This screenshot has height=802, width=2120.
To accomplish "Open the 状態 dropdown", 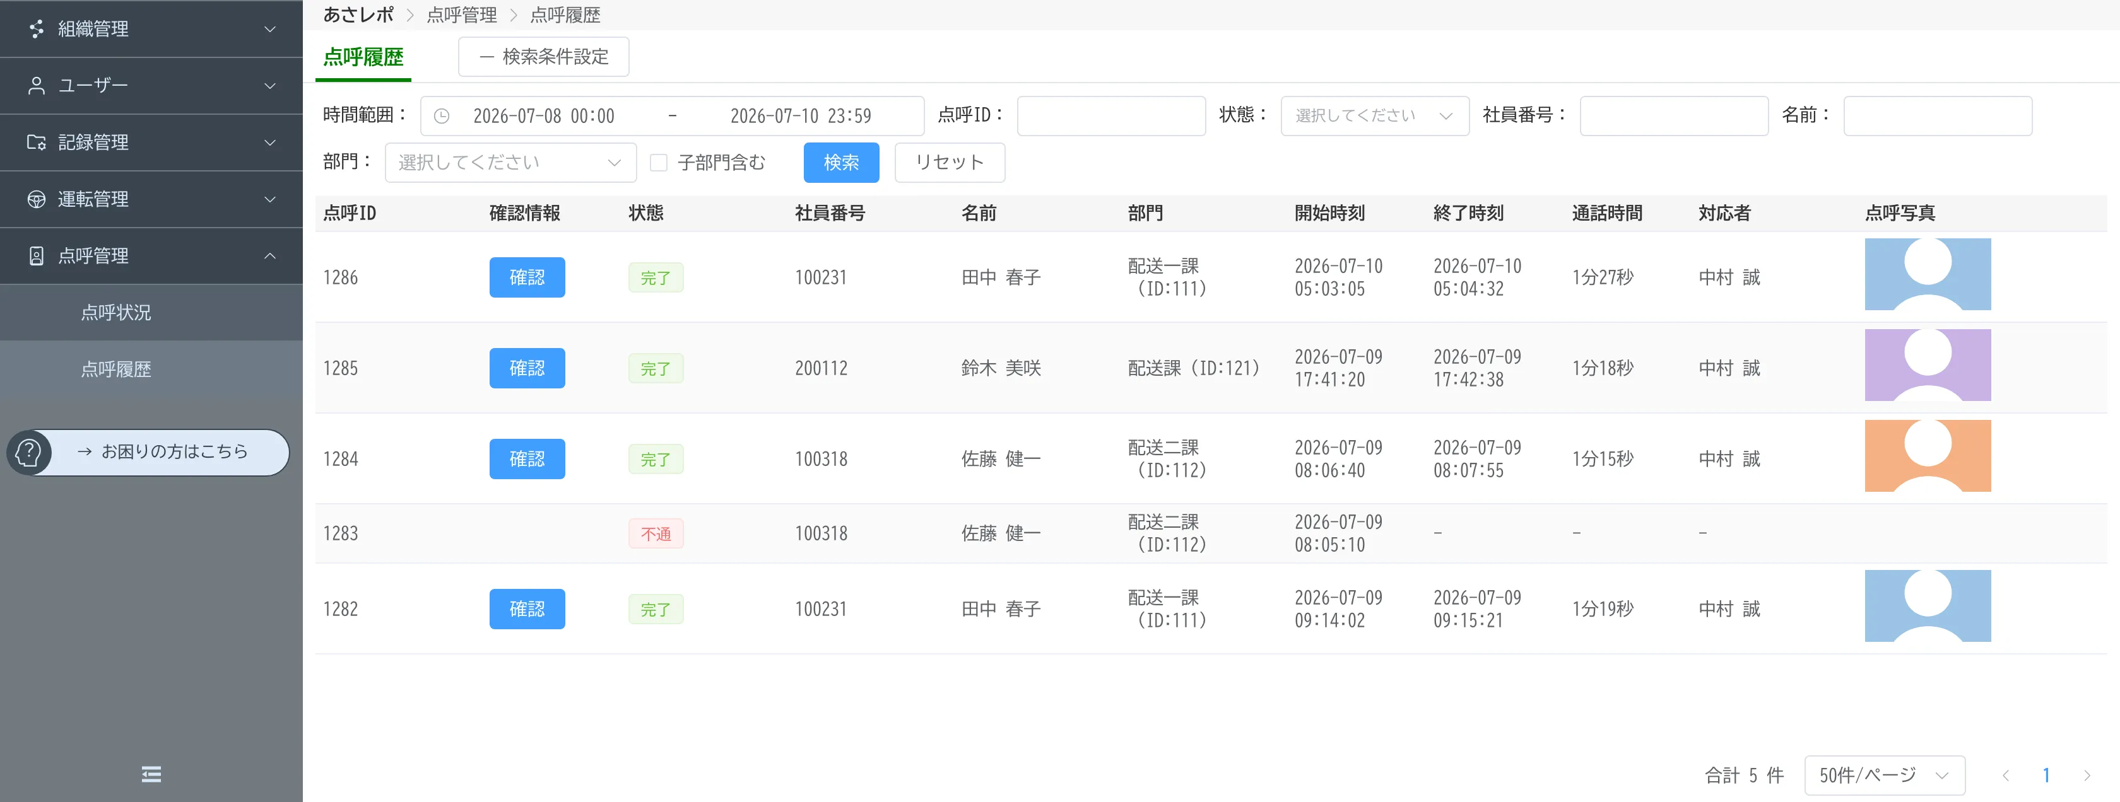I will pos(1374,116).
